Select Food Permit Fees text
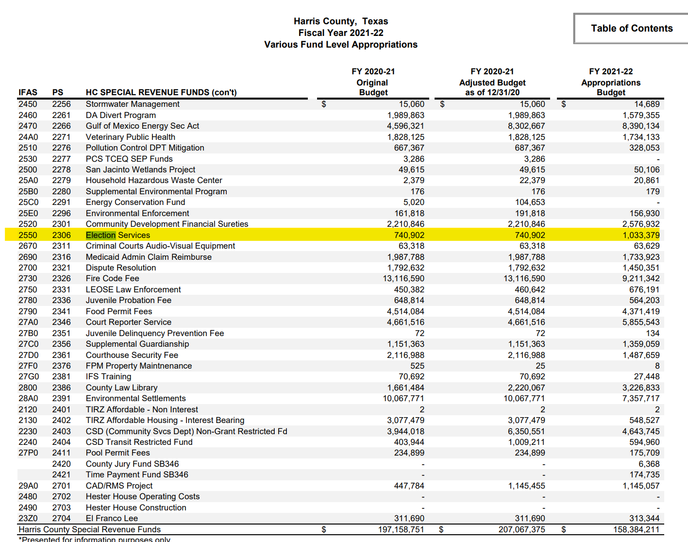This screenshot has height=542, width=688. click(119, 311)
